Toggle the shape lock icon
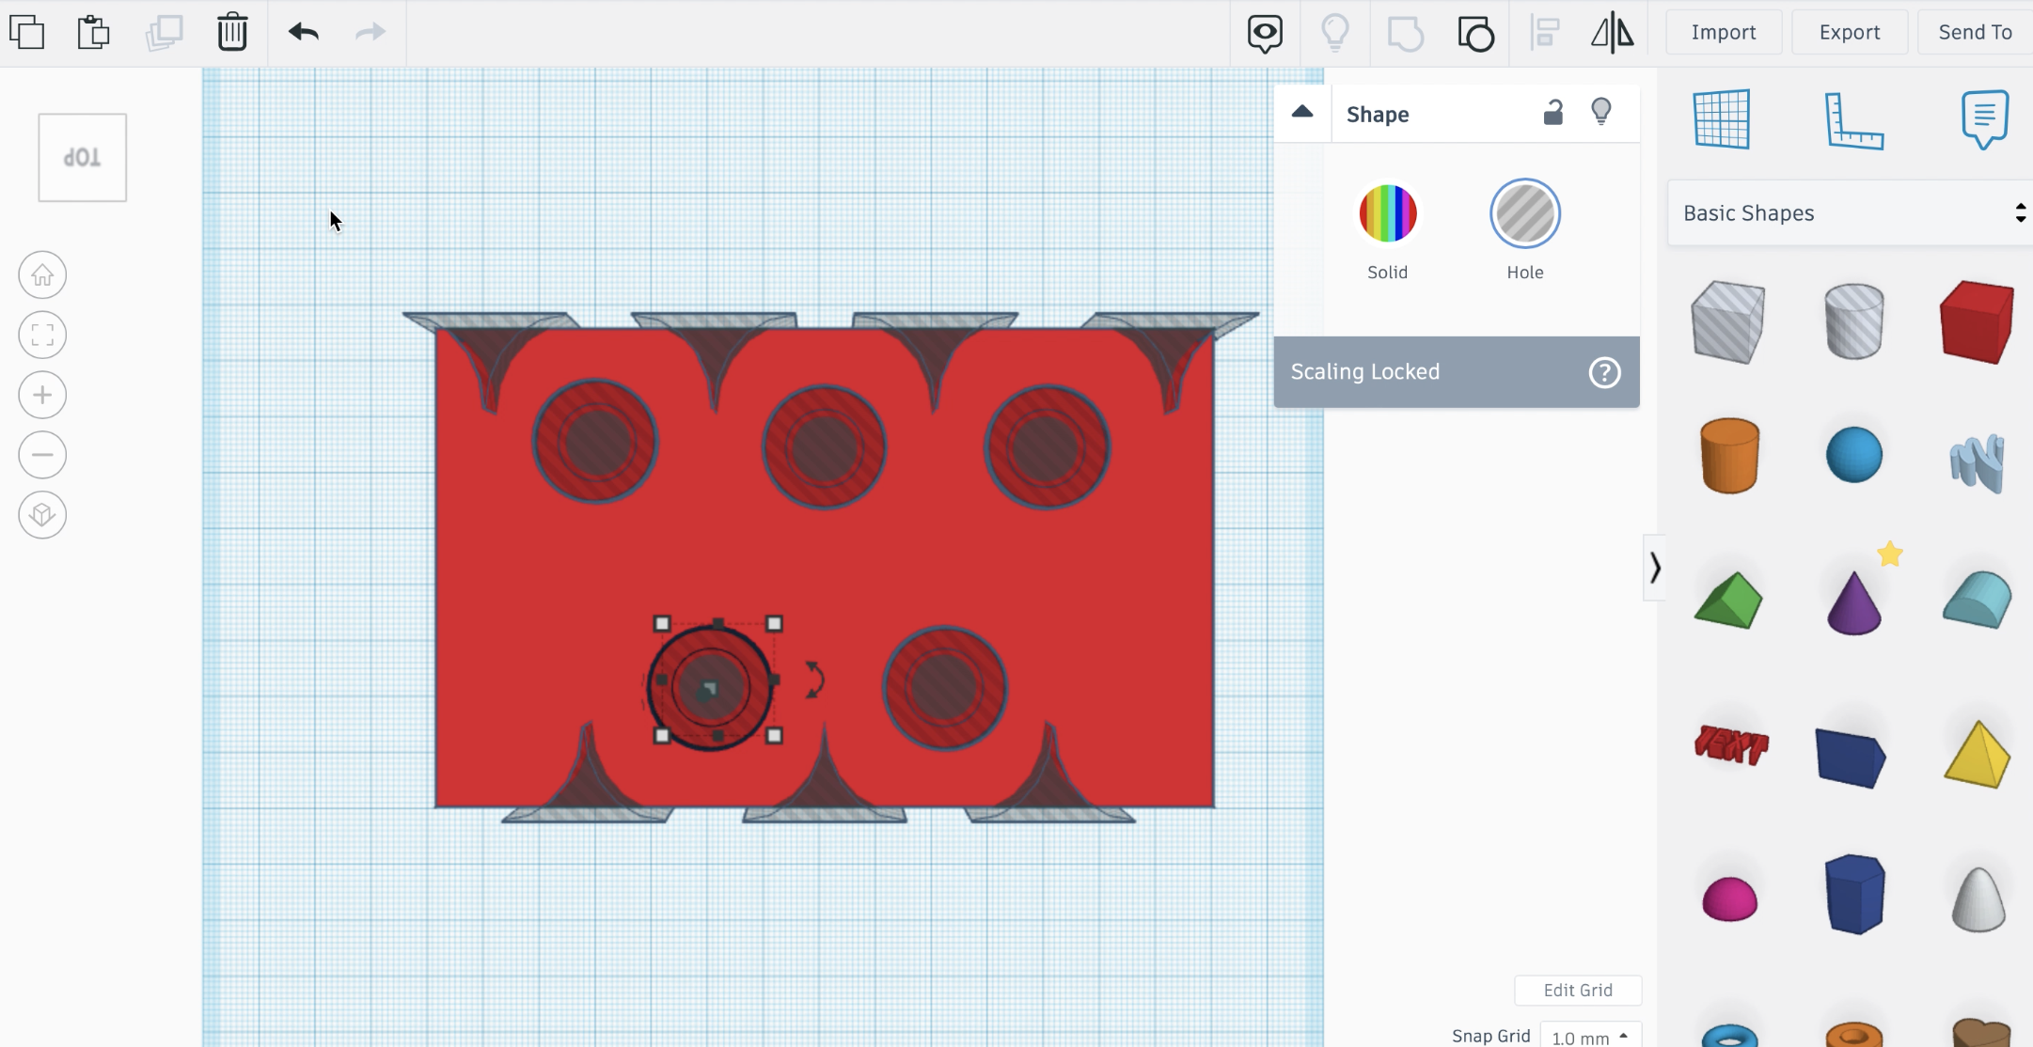The height and width of the screenshot is (1047, 2033). [x=1552, y=113]
